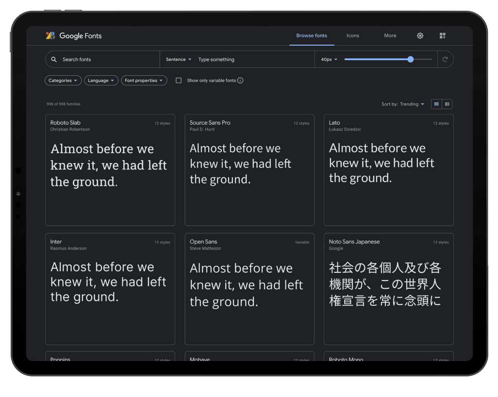Switch to grid view layout icon

click(436, 104)
